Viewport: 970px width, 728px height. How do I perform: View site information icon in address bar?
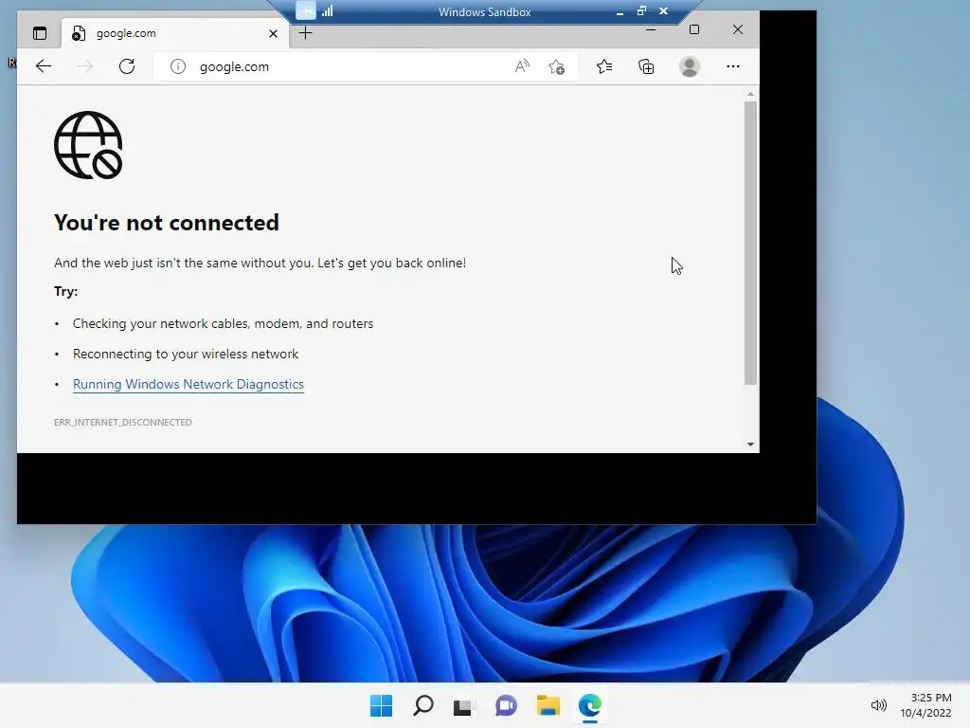pyautogui.click(x=178, y=66)
